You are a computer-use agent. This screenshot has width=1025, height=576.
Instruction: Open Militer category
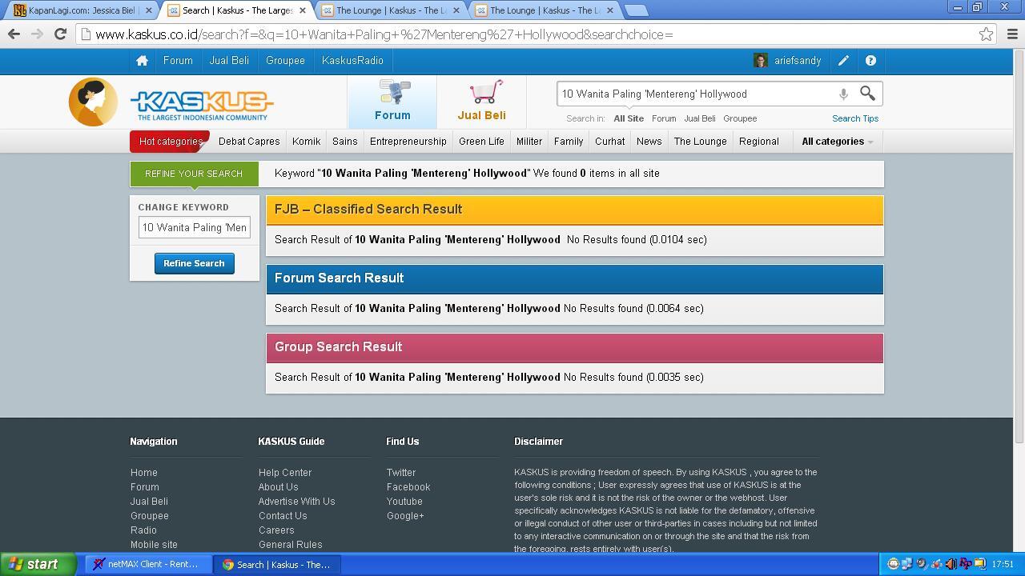tap(529, 142)
